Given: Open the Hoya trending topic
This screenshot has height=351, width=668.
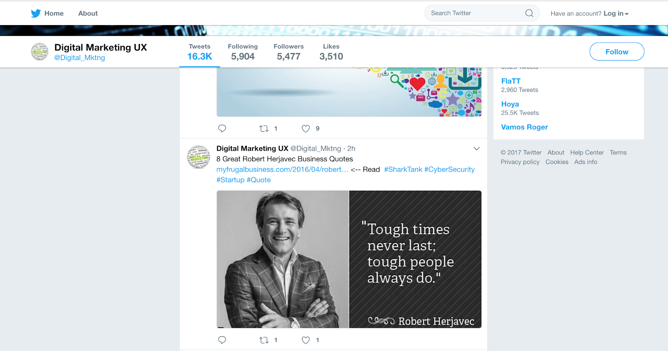Looking at the screenshot, I should [510, 104].
